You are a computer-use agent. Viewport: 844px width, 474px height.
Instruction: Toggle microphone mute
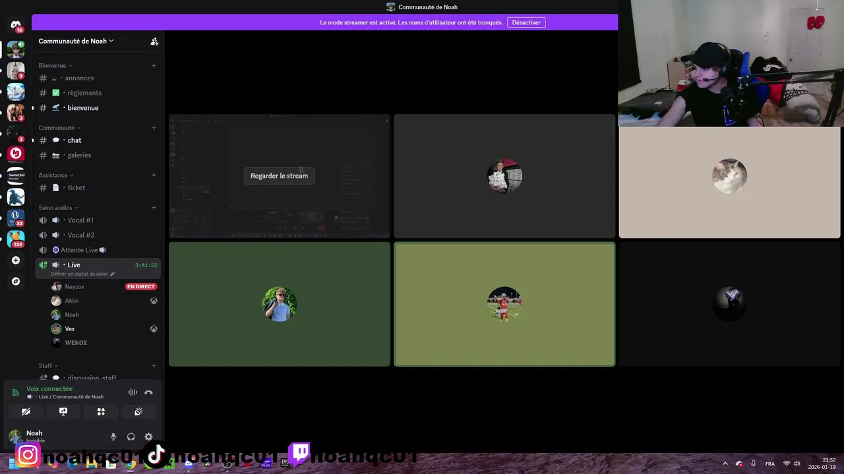click(x=113, y=436)
